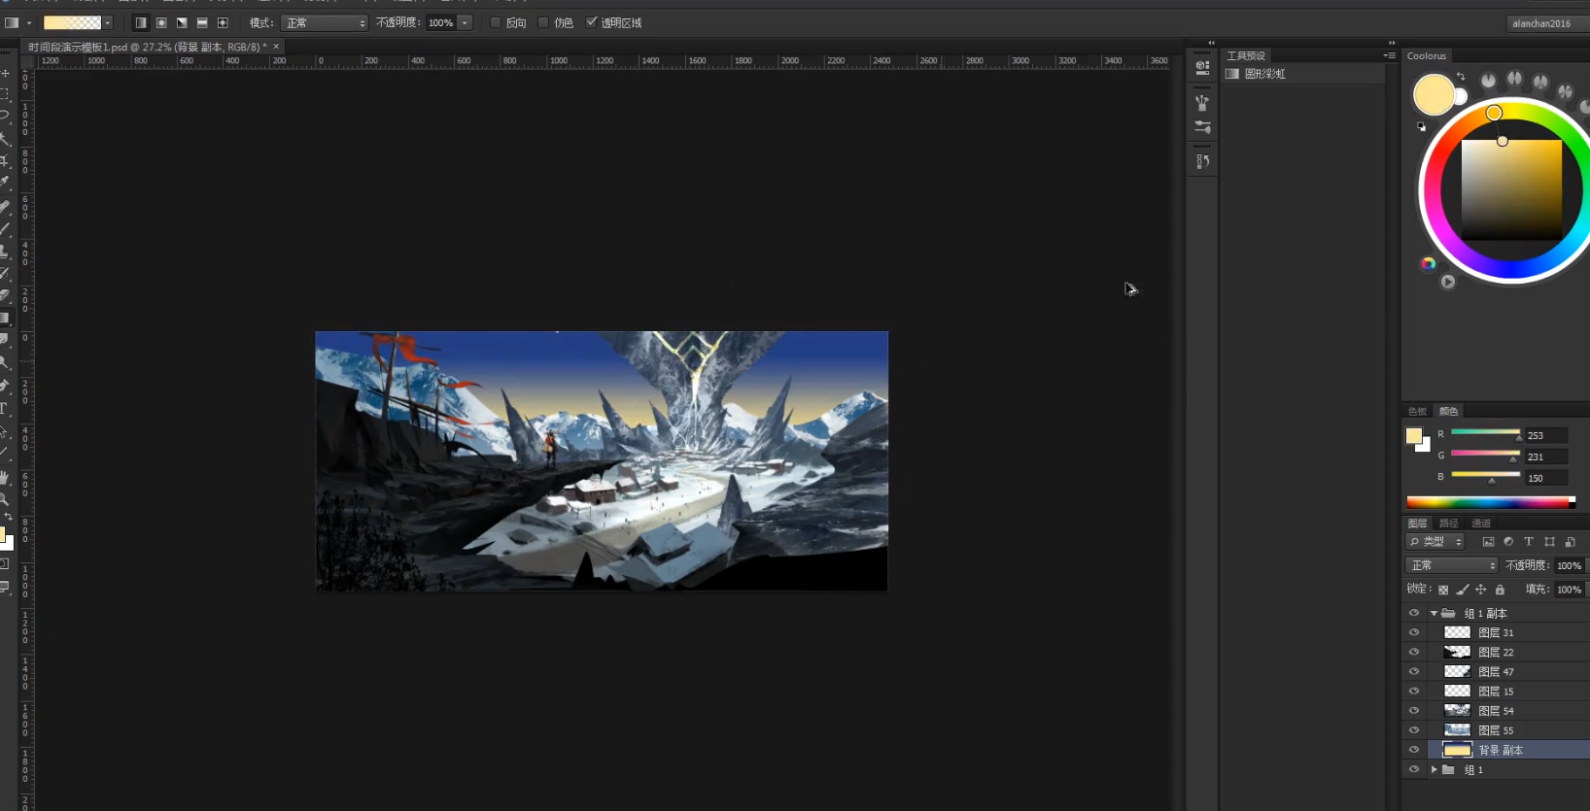Lock transparent pixels icon

point(1443,590)
